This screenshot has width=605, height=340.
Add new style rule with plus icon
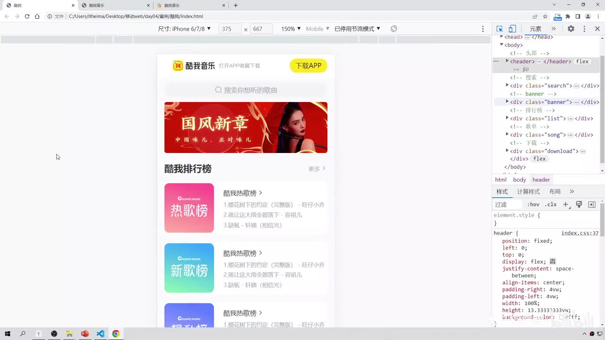pos(566,204)
